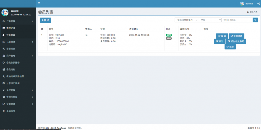Toggle the green 启用 status badge
The width and height of the screenshot is (261, 130).
[x=169, y=35]
